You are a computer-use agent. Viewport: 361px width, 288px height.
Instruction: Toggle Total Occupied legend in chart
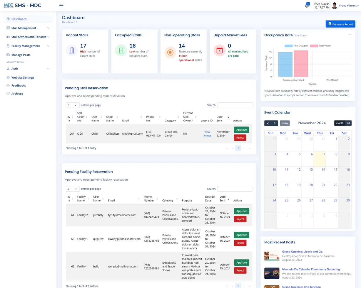coord(296,46)
